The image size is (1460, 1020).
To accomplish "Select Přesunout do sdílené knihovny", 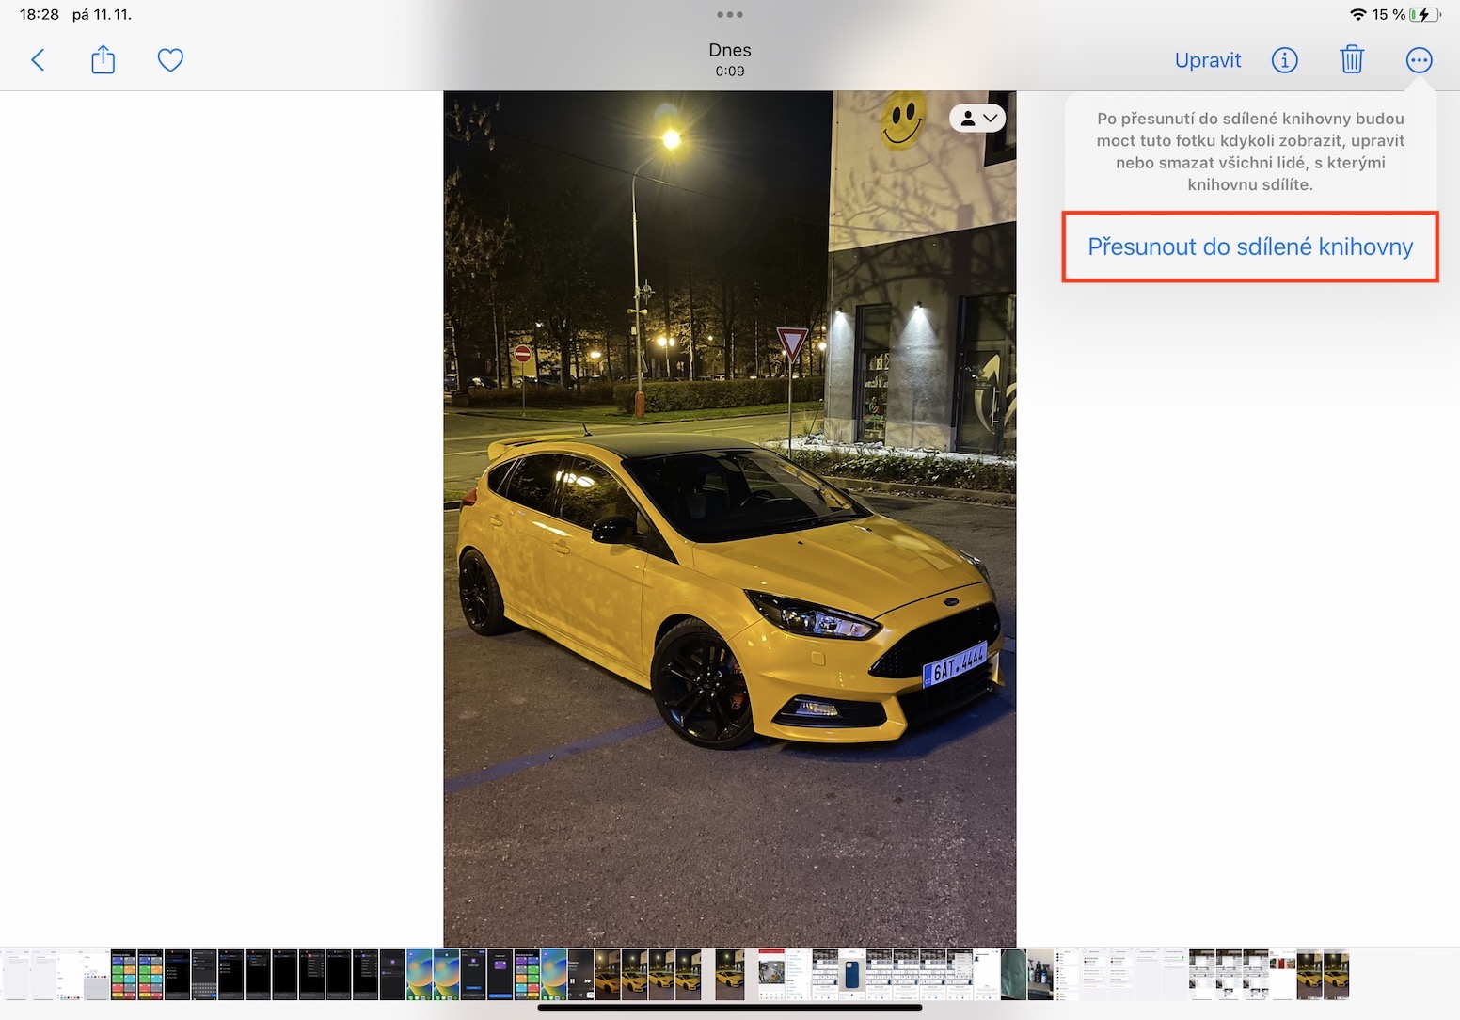I will (x=1249, y=247).
